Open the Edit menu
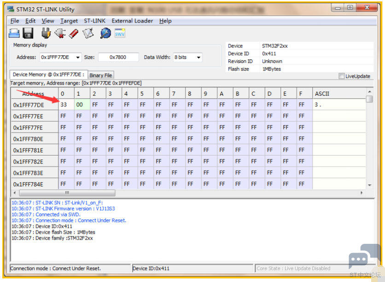The width and height of the screenshot is (385, 282). 30,21
